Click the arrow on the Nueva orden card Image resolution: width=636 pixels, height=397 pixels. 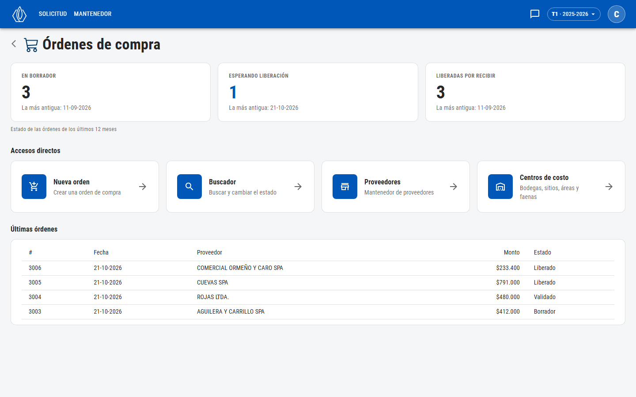point(143,187)
